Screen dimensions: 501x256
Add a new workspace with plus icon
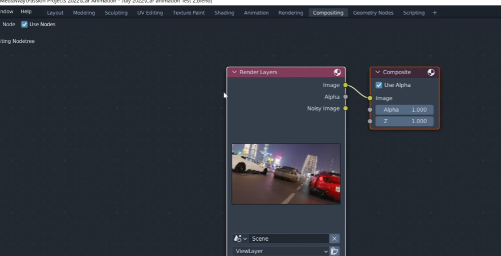pos(434,13)
